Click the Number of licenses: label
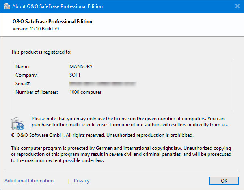Screen dimensions: 244x190 click(x=37, y=92)
